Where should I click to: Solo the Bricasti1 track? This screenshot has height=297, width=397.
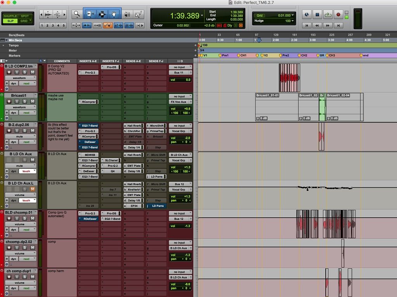pos(25,101)
